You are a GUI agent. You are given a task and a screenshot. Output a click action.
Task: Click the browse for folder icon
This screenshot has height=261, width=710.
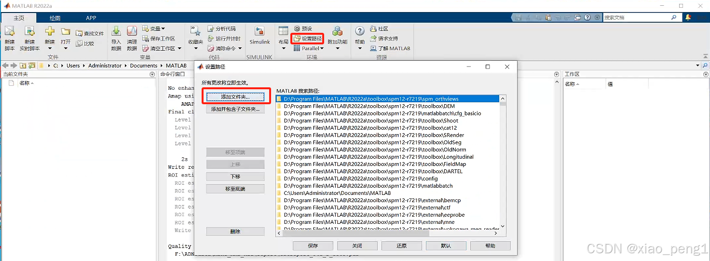(x=32, y=66)
